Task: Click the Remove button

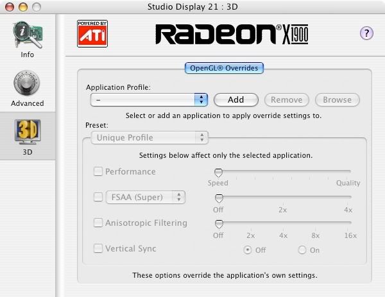Action: [287, 99]
